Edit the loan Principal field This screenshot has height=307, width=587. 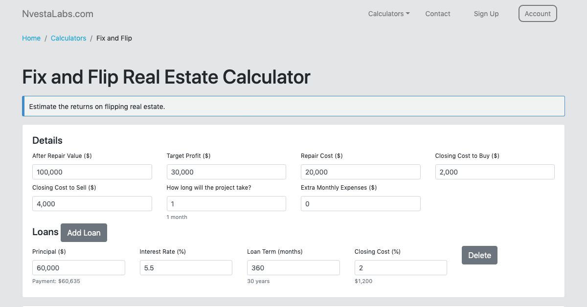(x=79, y=267)
